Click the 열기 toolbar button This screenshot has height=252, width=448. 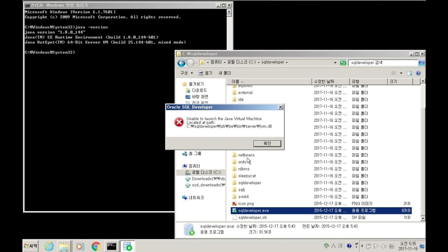pos(205,73)
